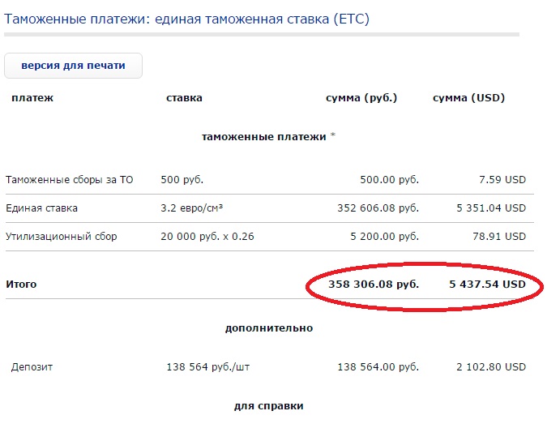
Task: Click the circled total 358 306.08 руб.
Action: click(374, 285)
